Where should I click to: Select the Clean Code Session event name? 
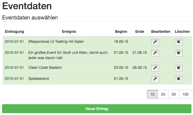pos(45,67)
